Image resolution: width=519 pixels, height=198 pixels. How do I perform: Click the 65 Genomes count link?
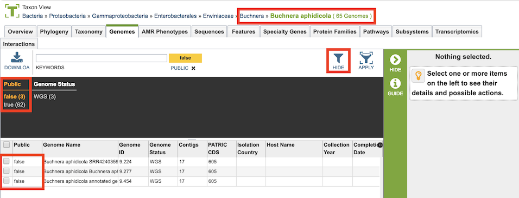(352, 16)
